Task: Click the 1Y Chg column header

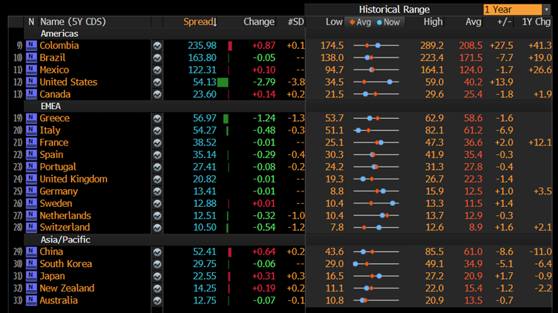Action: point(536,22)
